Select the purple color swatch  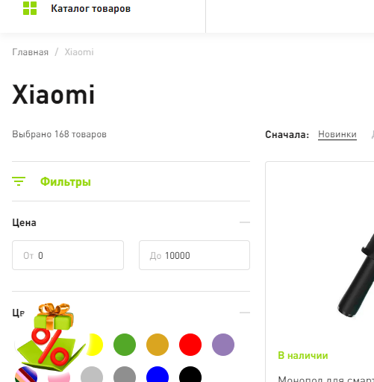223,345
